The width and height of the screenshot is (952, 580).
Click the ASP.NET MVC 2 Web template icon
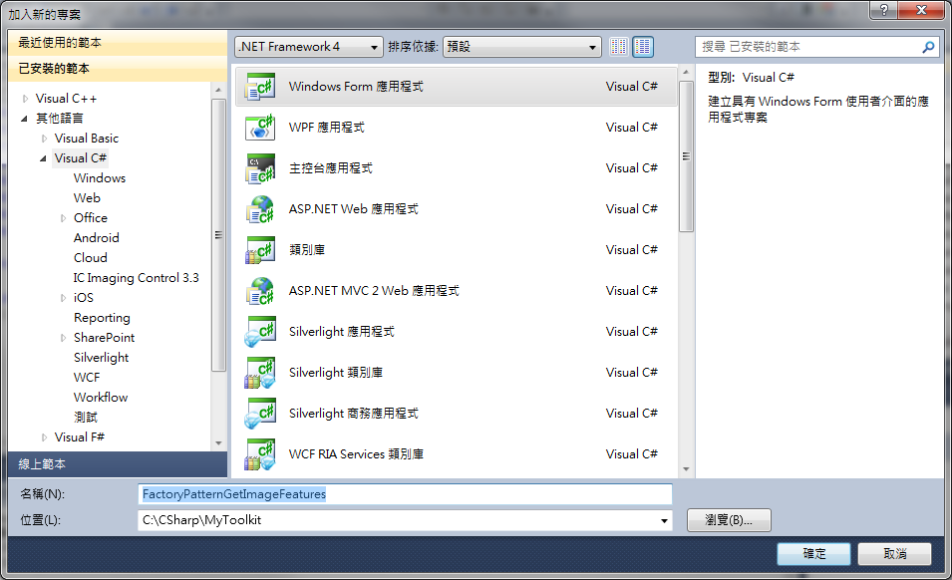[x=260, y=291]
